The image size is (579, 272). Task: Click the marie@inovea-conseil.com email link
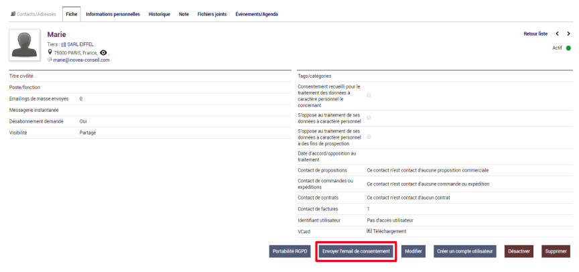81,60
